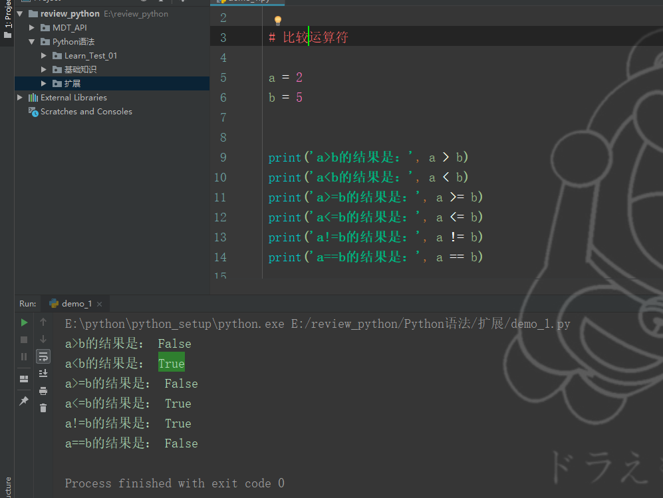Expand External Libraries node

[20, 97]
